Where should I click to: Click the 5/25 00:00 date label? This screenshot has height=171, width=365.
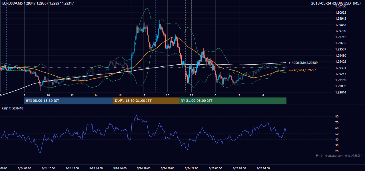(x=215, y=168)
